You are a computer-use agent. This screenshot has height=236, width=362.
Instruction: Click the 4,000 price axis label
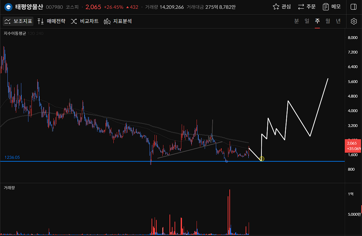coord(353,111)
